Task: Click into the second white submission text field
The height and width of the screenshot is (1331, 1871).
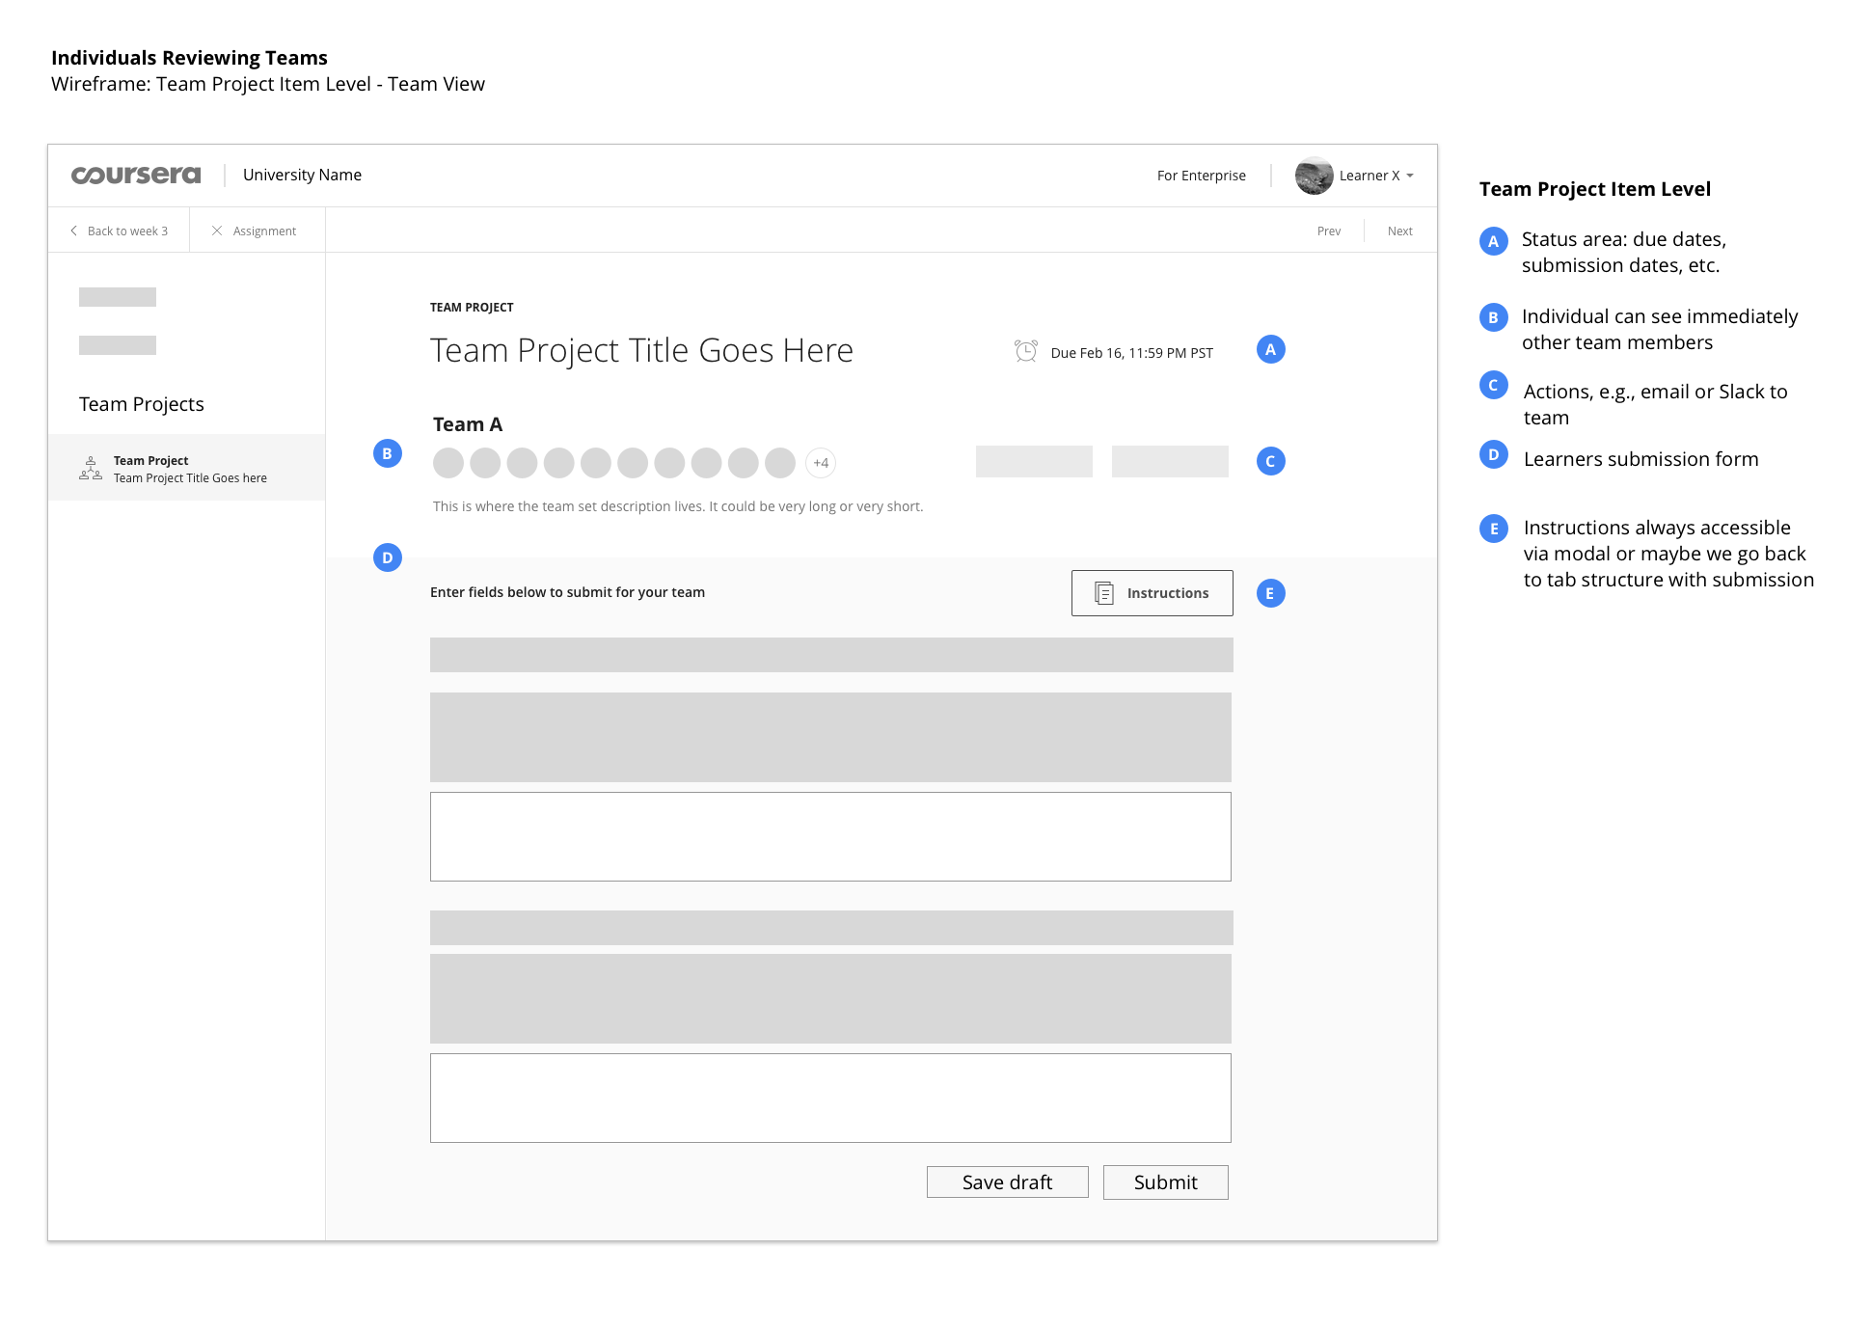Action: [830, 1098]
